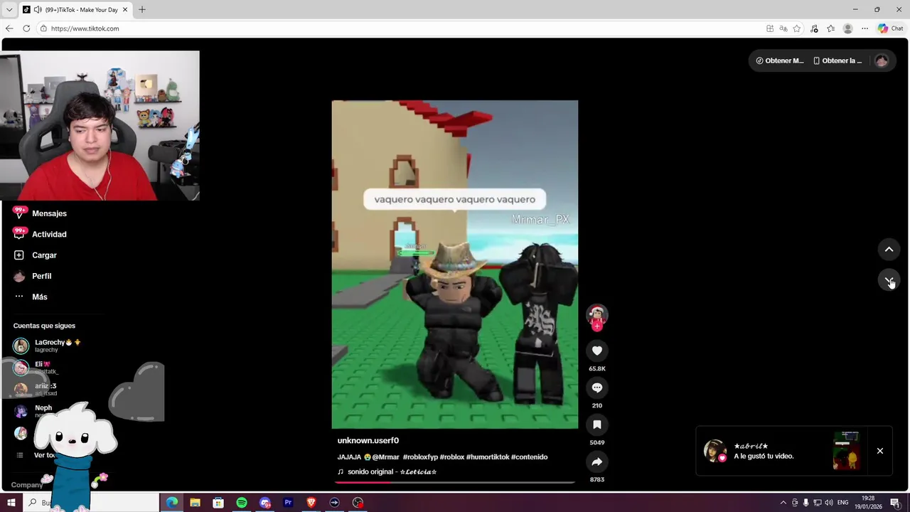Go back with the browser back arrow

(9, 28)
